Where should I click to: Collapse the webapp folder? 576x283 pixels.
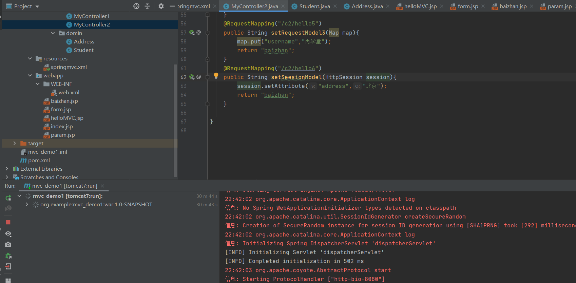click(x=30, y=75)
